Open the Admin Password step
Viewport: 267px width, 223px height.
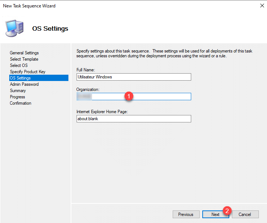[x=24, y=84]
